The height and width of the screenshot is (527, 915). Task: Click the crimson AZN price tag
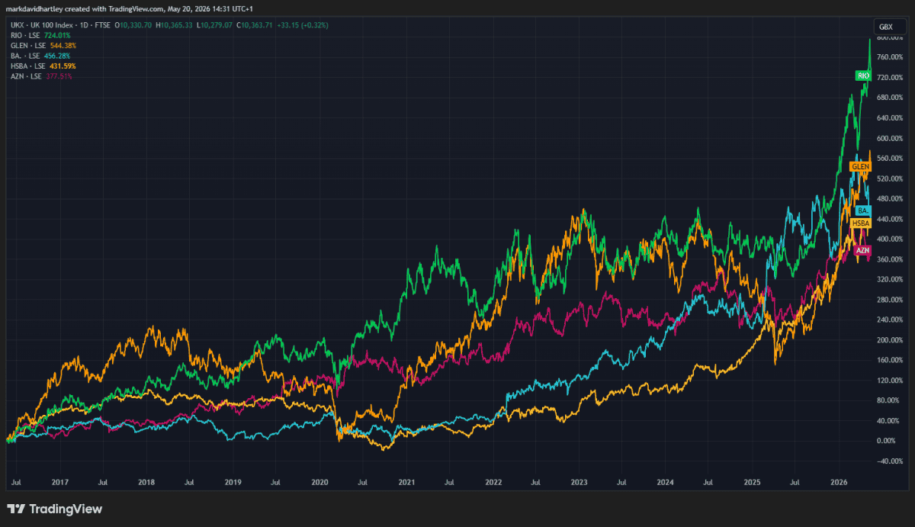(x=862, y=250)
